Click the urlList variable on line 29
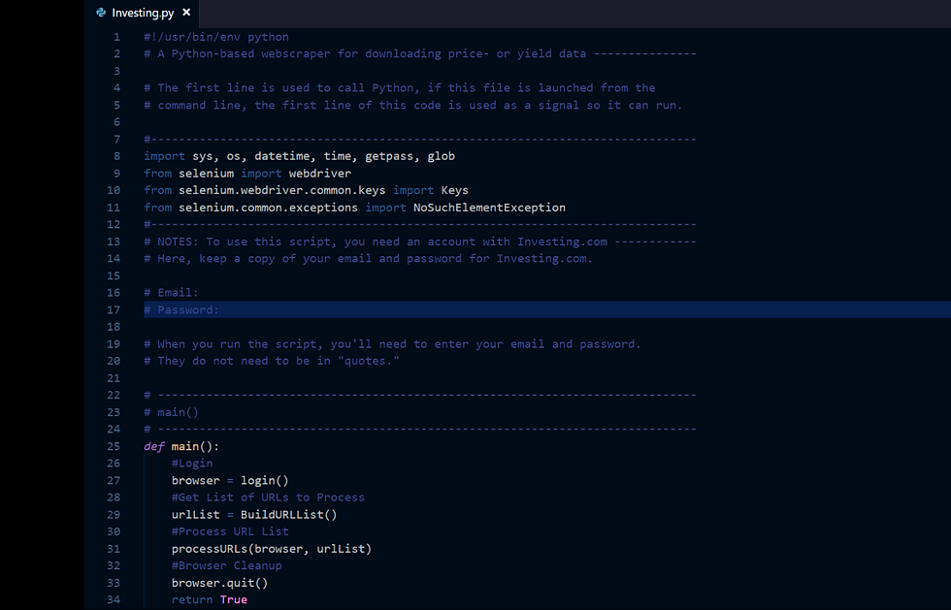This screenshot has width=951, height=610. [195, 514]
